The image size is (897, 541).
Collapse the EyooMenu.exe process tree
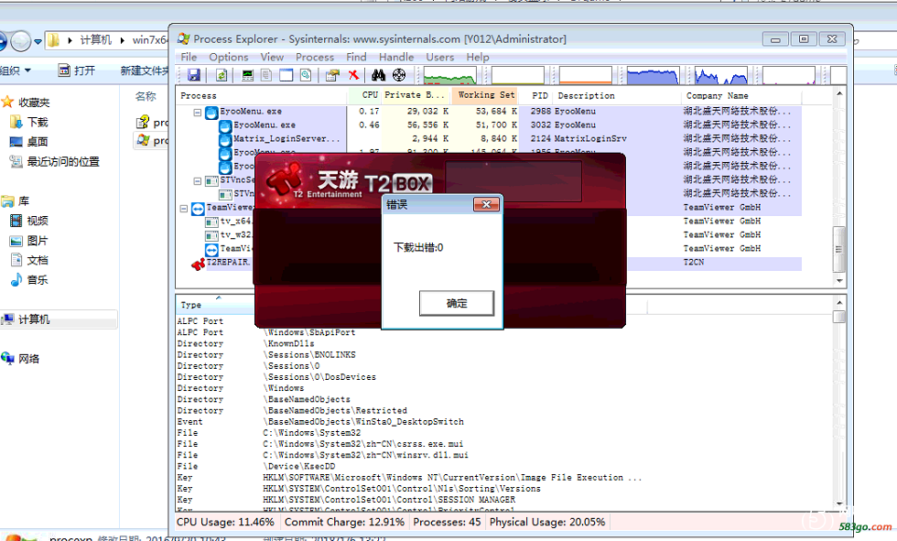click(198, 112)
